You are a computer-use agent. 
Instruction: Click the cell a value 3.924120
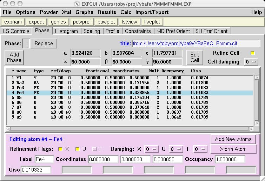click(x=86, y=53)
